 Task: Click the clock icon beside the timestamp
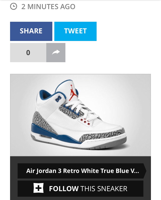[x=13, y=7]
